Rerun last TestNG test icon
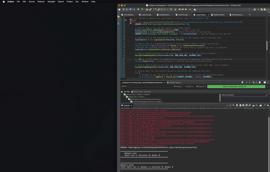Image resolution: width=270 pixels, height=172 pixels. (253, 83)
